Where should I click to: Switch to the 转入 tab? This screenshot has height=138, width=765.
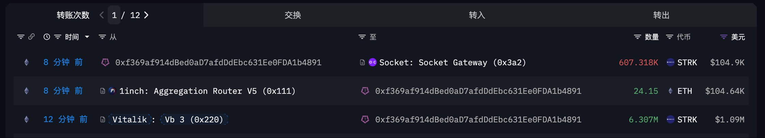(477, 15)
